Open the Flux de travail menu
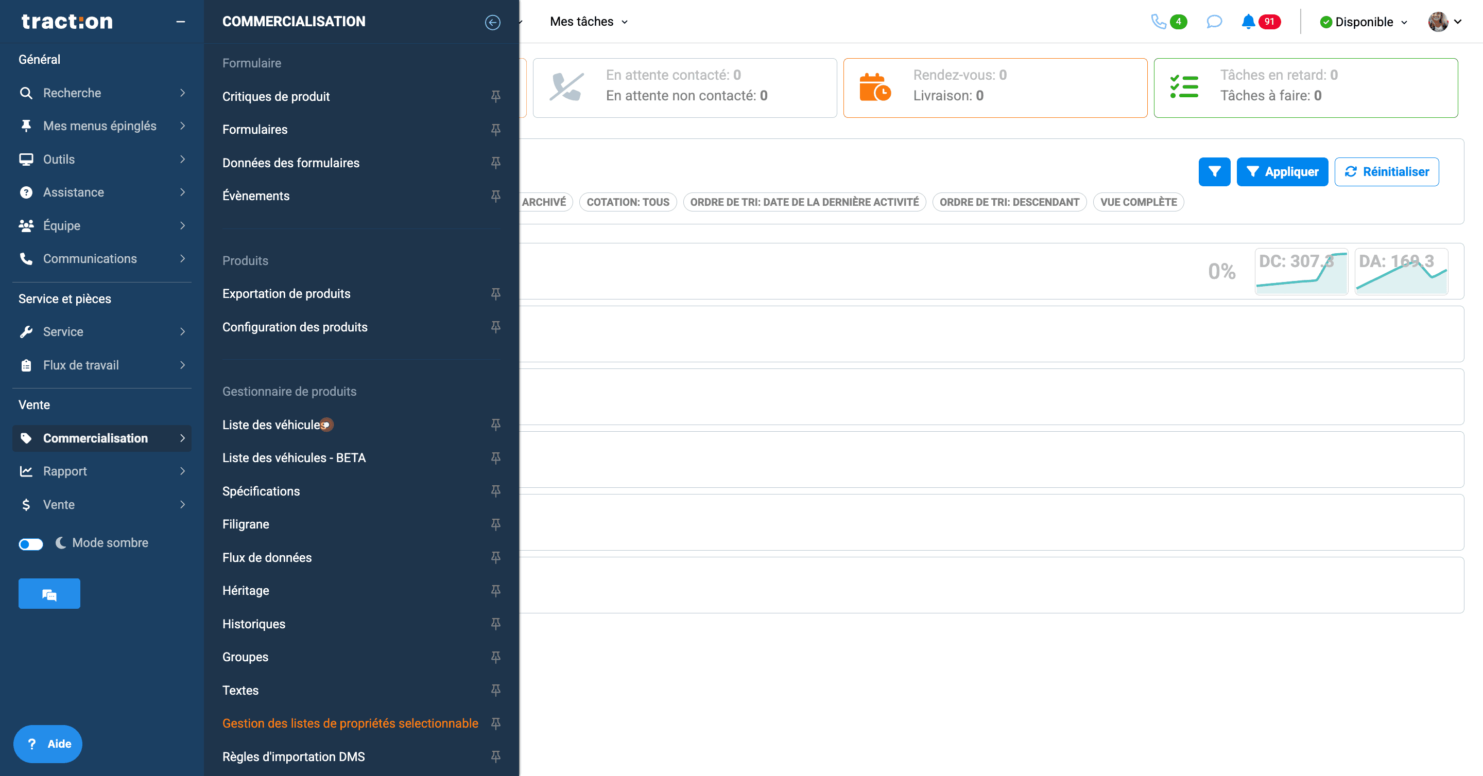Screen dimensions: 1483x776 [102, 365]
